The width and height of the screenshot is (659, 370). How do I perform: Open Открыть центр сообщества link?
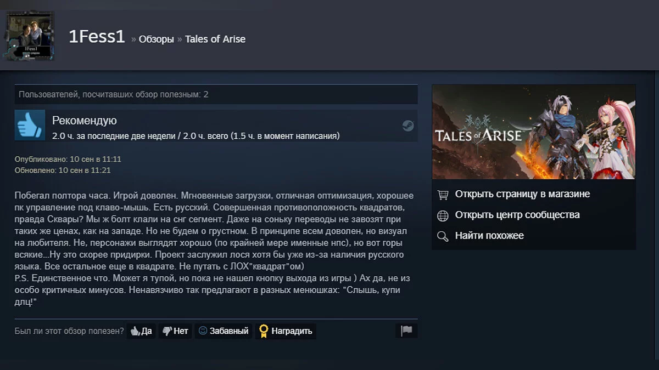[517, 215]
